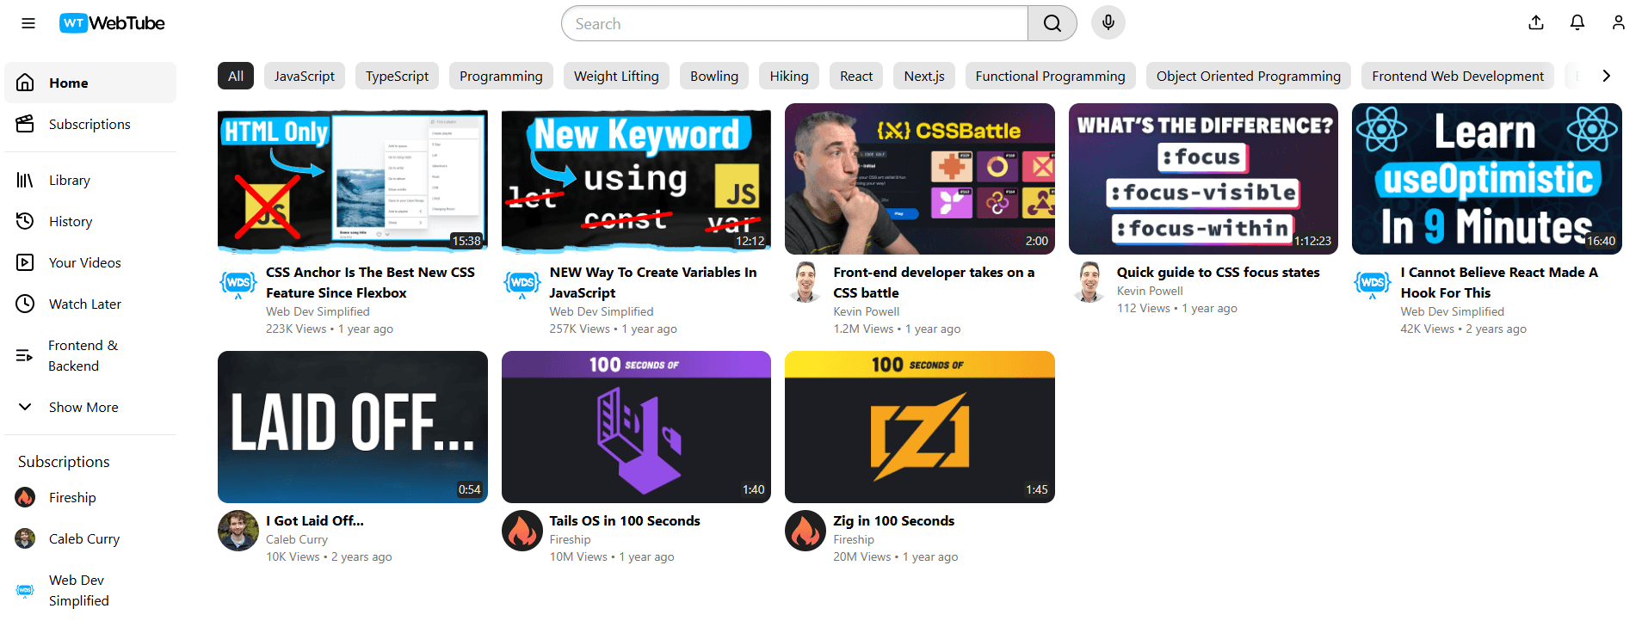Viewport: 1648px width, 627px height.
Task: Click channel avatar beside NEW Way video
Action: (522, 283)
